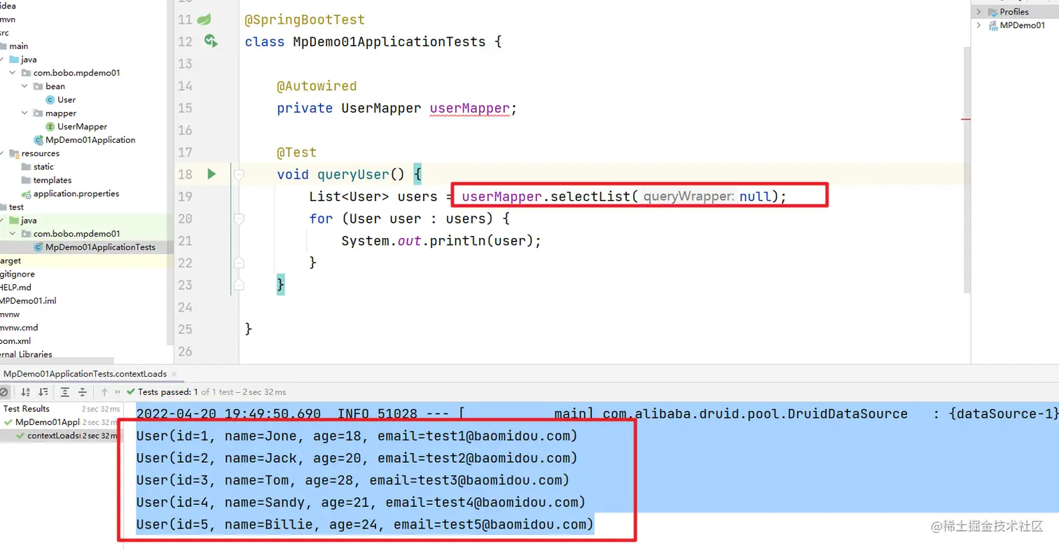The width and height of the screenshot is (1059, 549).
Task: Open HELP.md file
Action: pyautogui.click(x=15, y=287)
